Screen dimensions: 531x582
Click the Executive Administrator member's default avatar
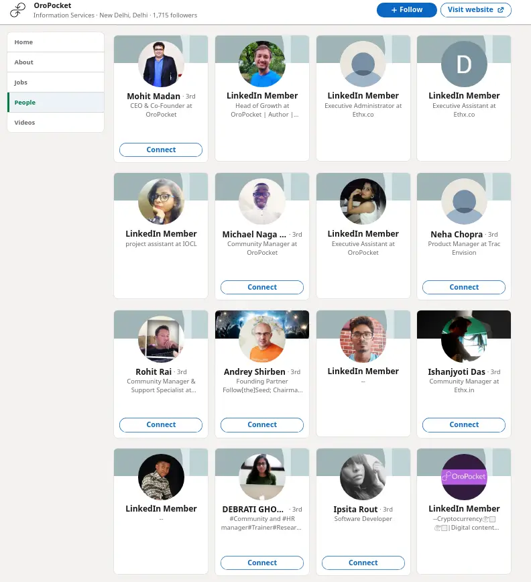point(363,64)
